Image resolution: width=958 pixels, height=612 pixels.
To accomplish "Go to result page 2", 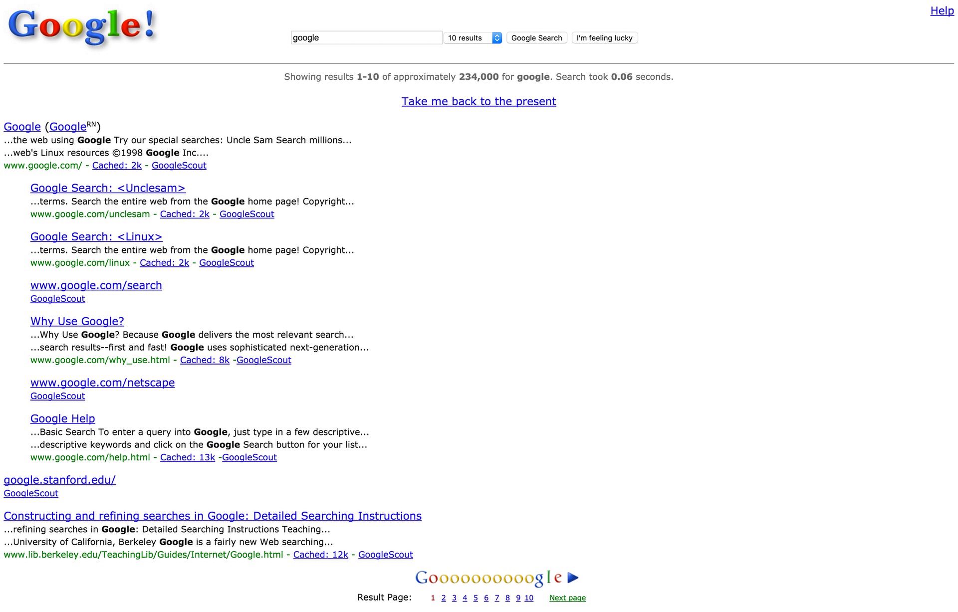I will point(444,598).
